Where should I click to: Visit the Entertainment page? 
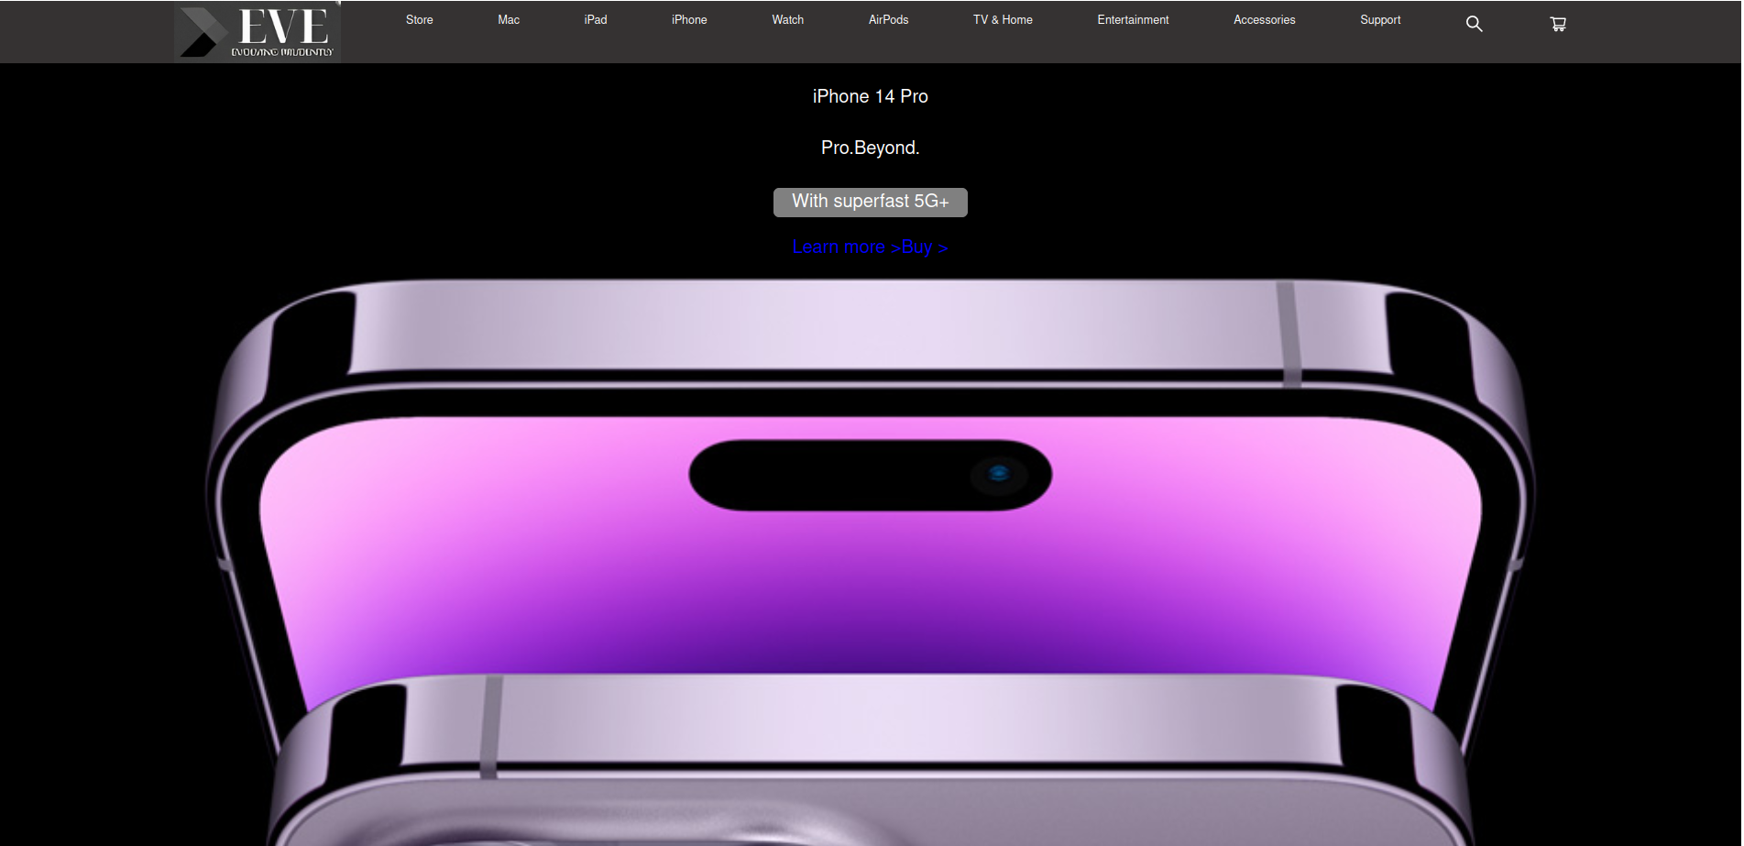click(1133, 19)
